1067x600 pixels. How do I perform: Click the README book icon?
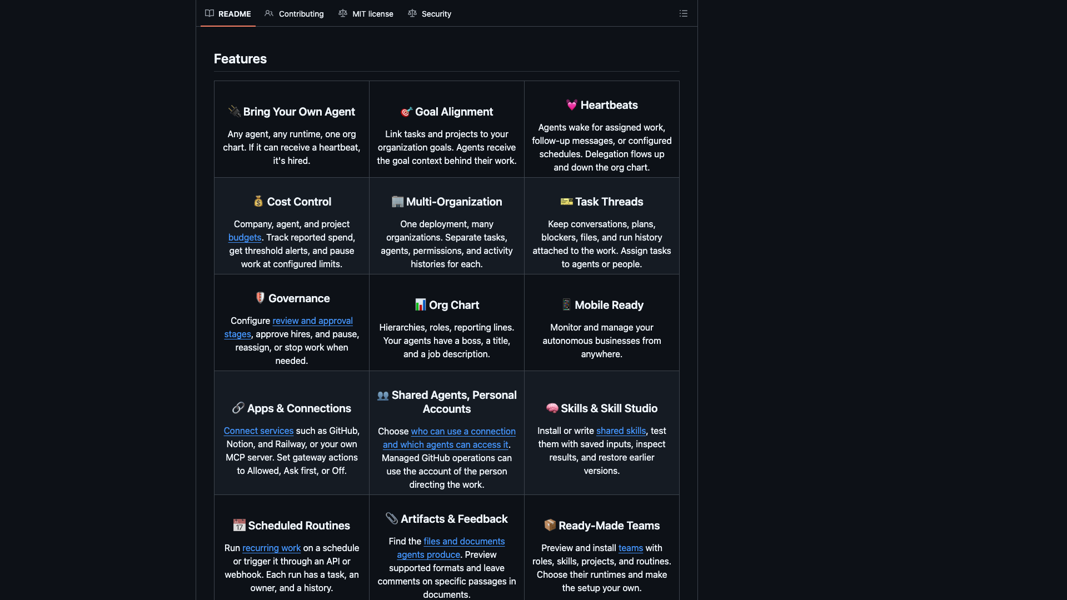click(x=210, y=13)
